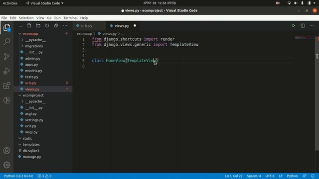Click the editor vertical scrollbar
This screenshot has width=319, height=179.
pyautogui.click(x=317, y=93)
